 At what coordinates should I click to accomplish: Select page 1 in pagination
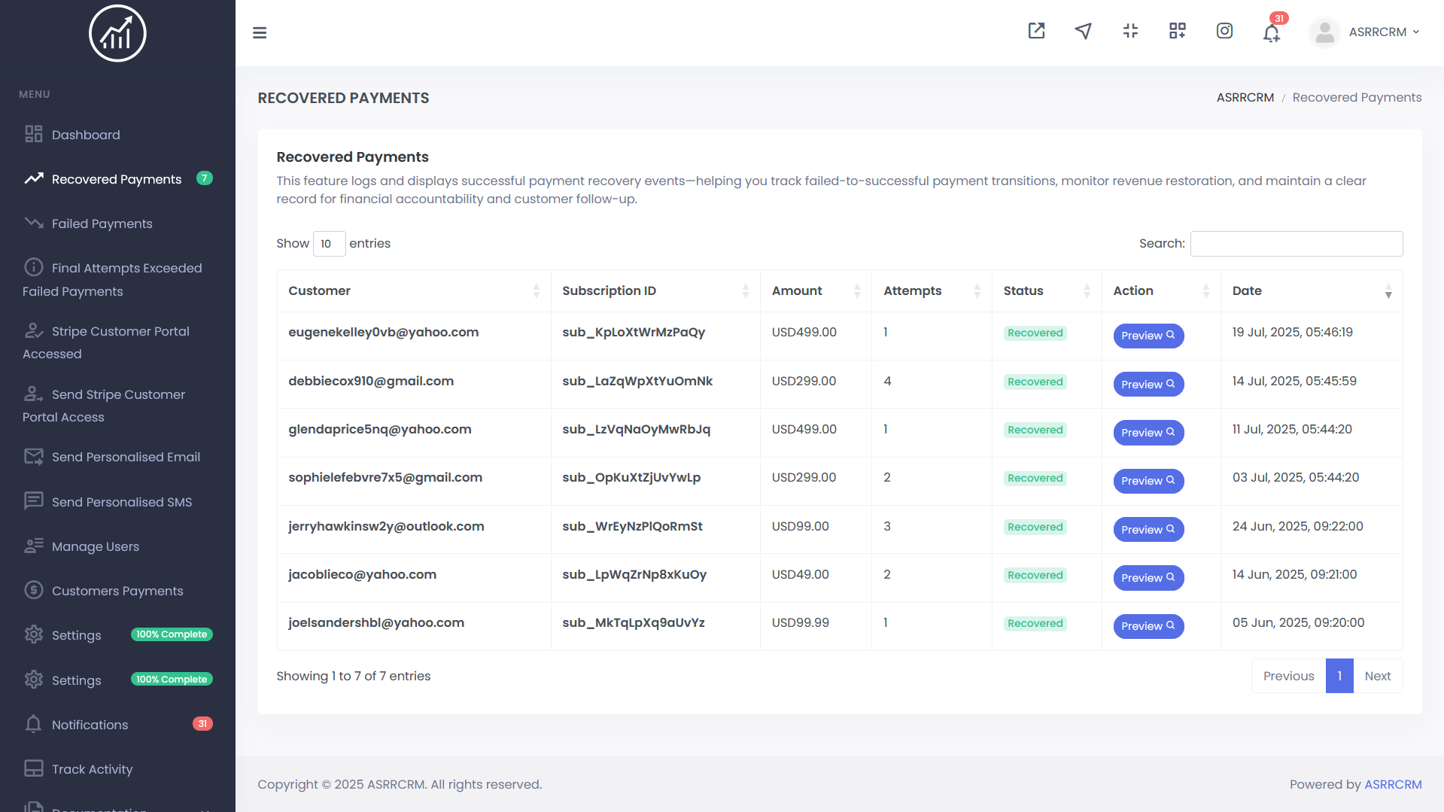coord(1339,676)
